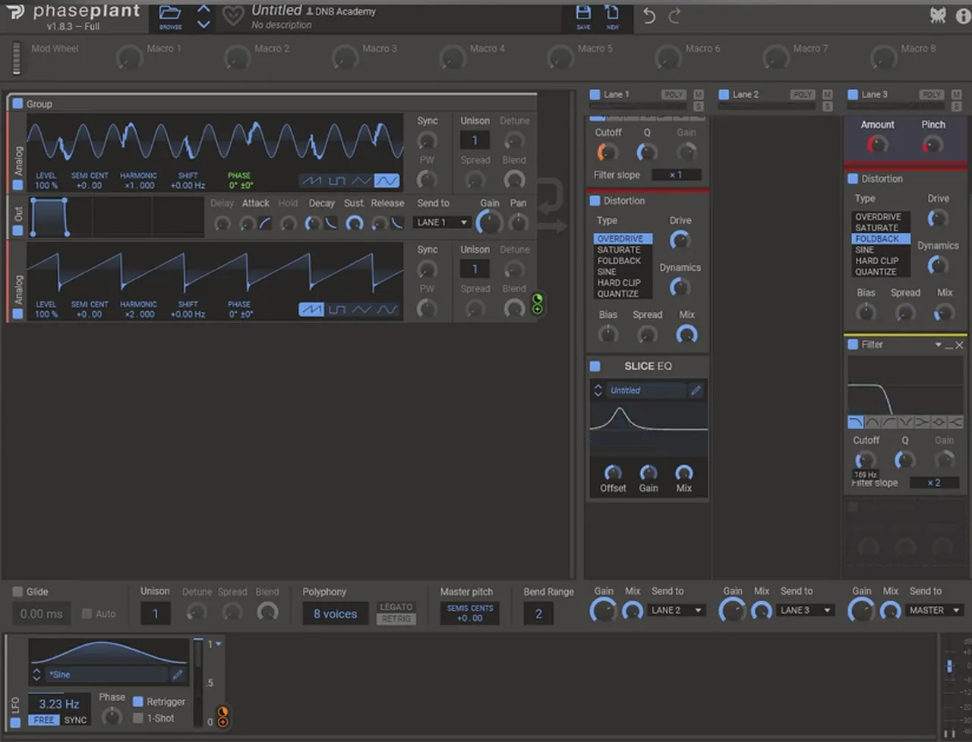Enable the Glide checkbox
972x742 pixels.
(17, 592)
